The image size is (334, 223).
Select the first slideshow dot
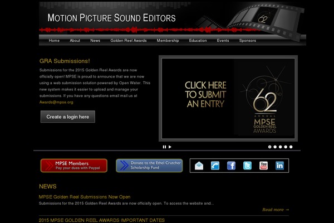click(269, 147)
